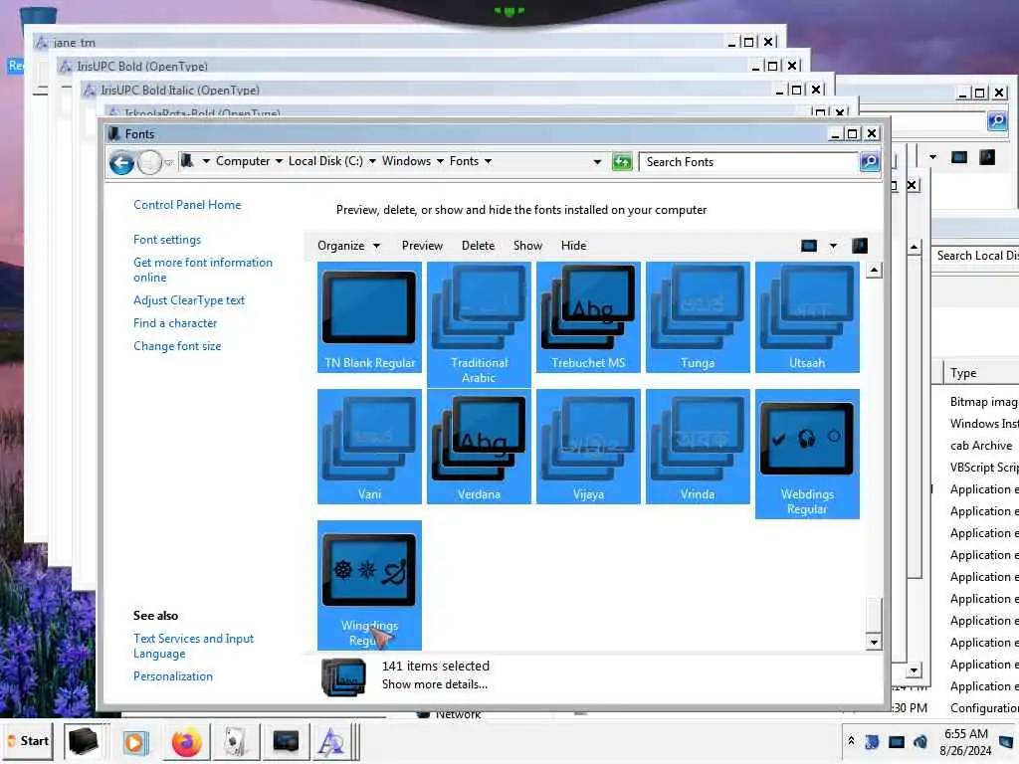The width and height of the screenshot is (1019, 764).
Task: Open Control Panel Home link
Action: [x=187, y=205]
